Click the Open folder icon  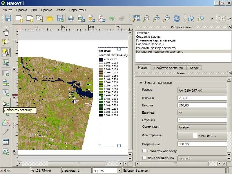click(x=50, y=19)
